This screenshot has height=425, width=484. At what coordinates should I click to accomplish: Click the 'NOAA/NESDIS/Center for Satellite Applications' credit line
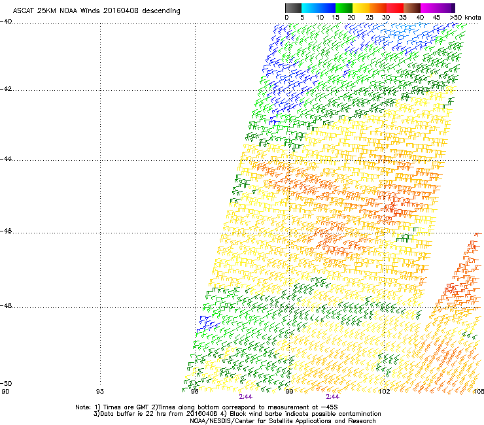click(x=283, y=421)
